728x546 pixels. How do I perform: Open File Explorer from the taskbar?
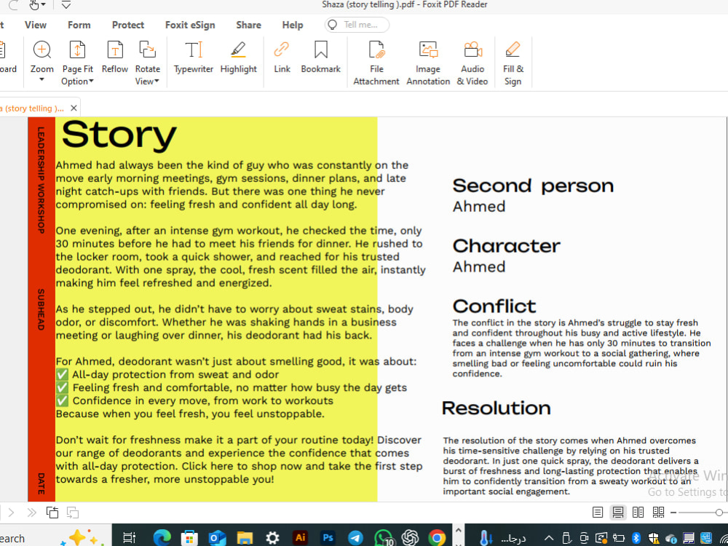pyautogui.click(x=244, y=538)
